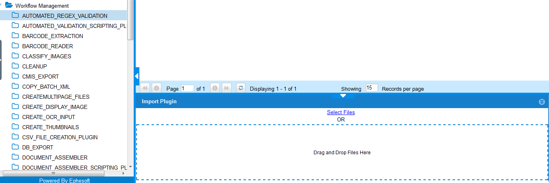
Task: Choose CREATE_THUMBNAILS in the list
Action: coord(64,127)
